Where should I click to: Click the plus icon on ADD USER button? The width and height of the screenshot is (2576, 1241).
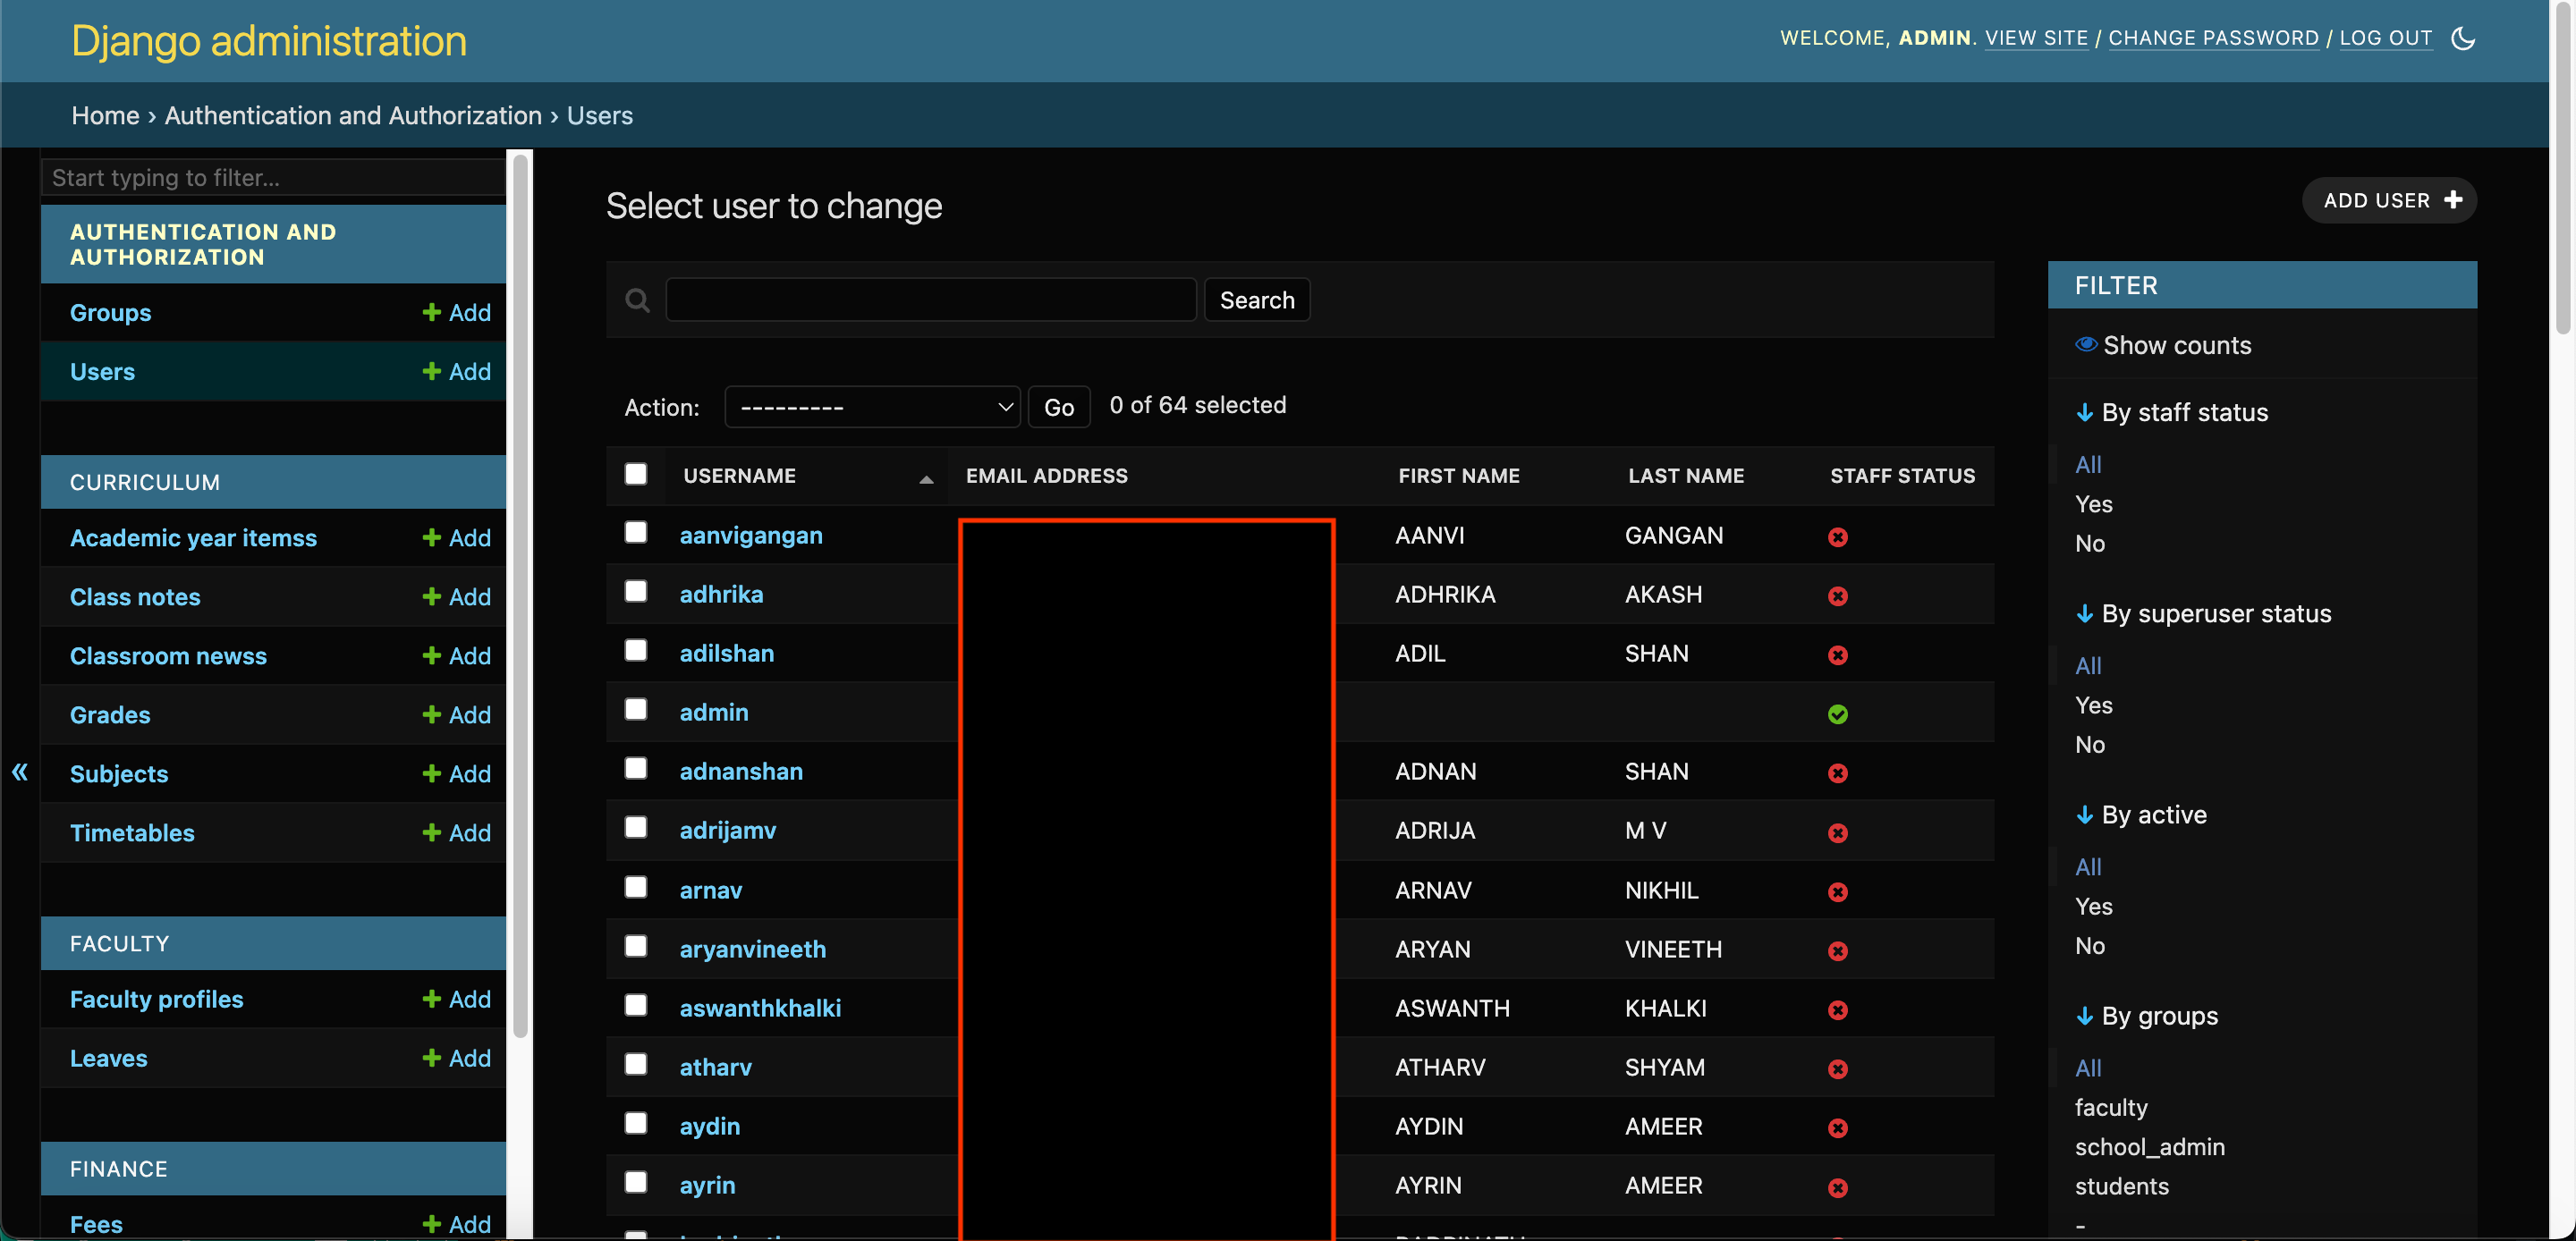point(2453,200)
